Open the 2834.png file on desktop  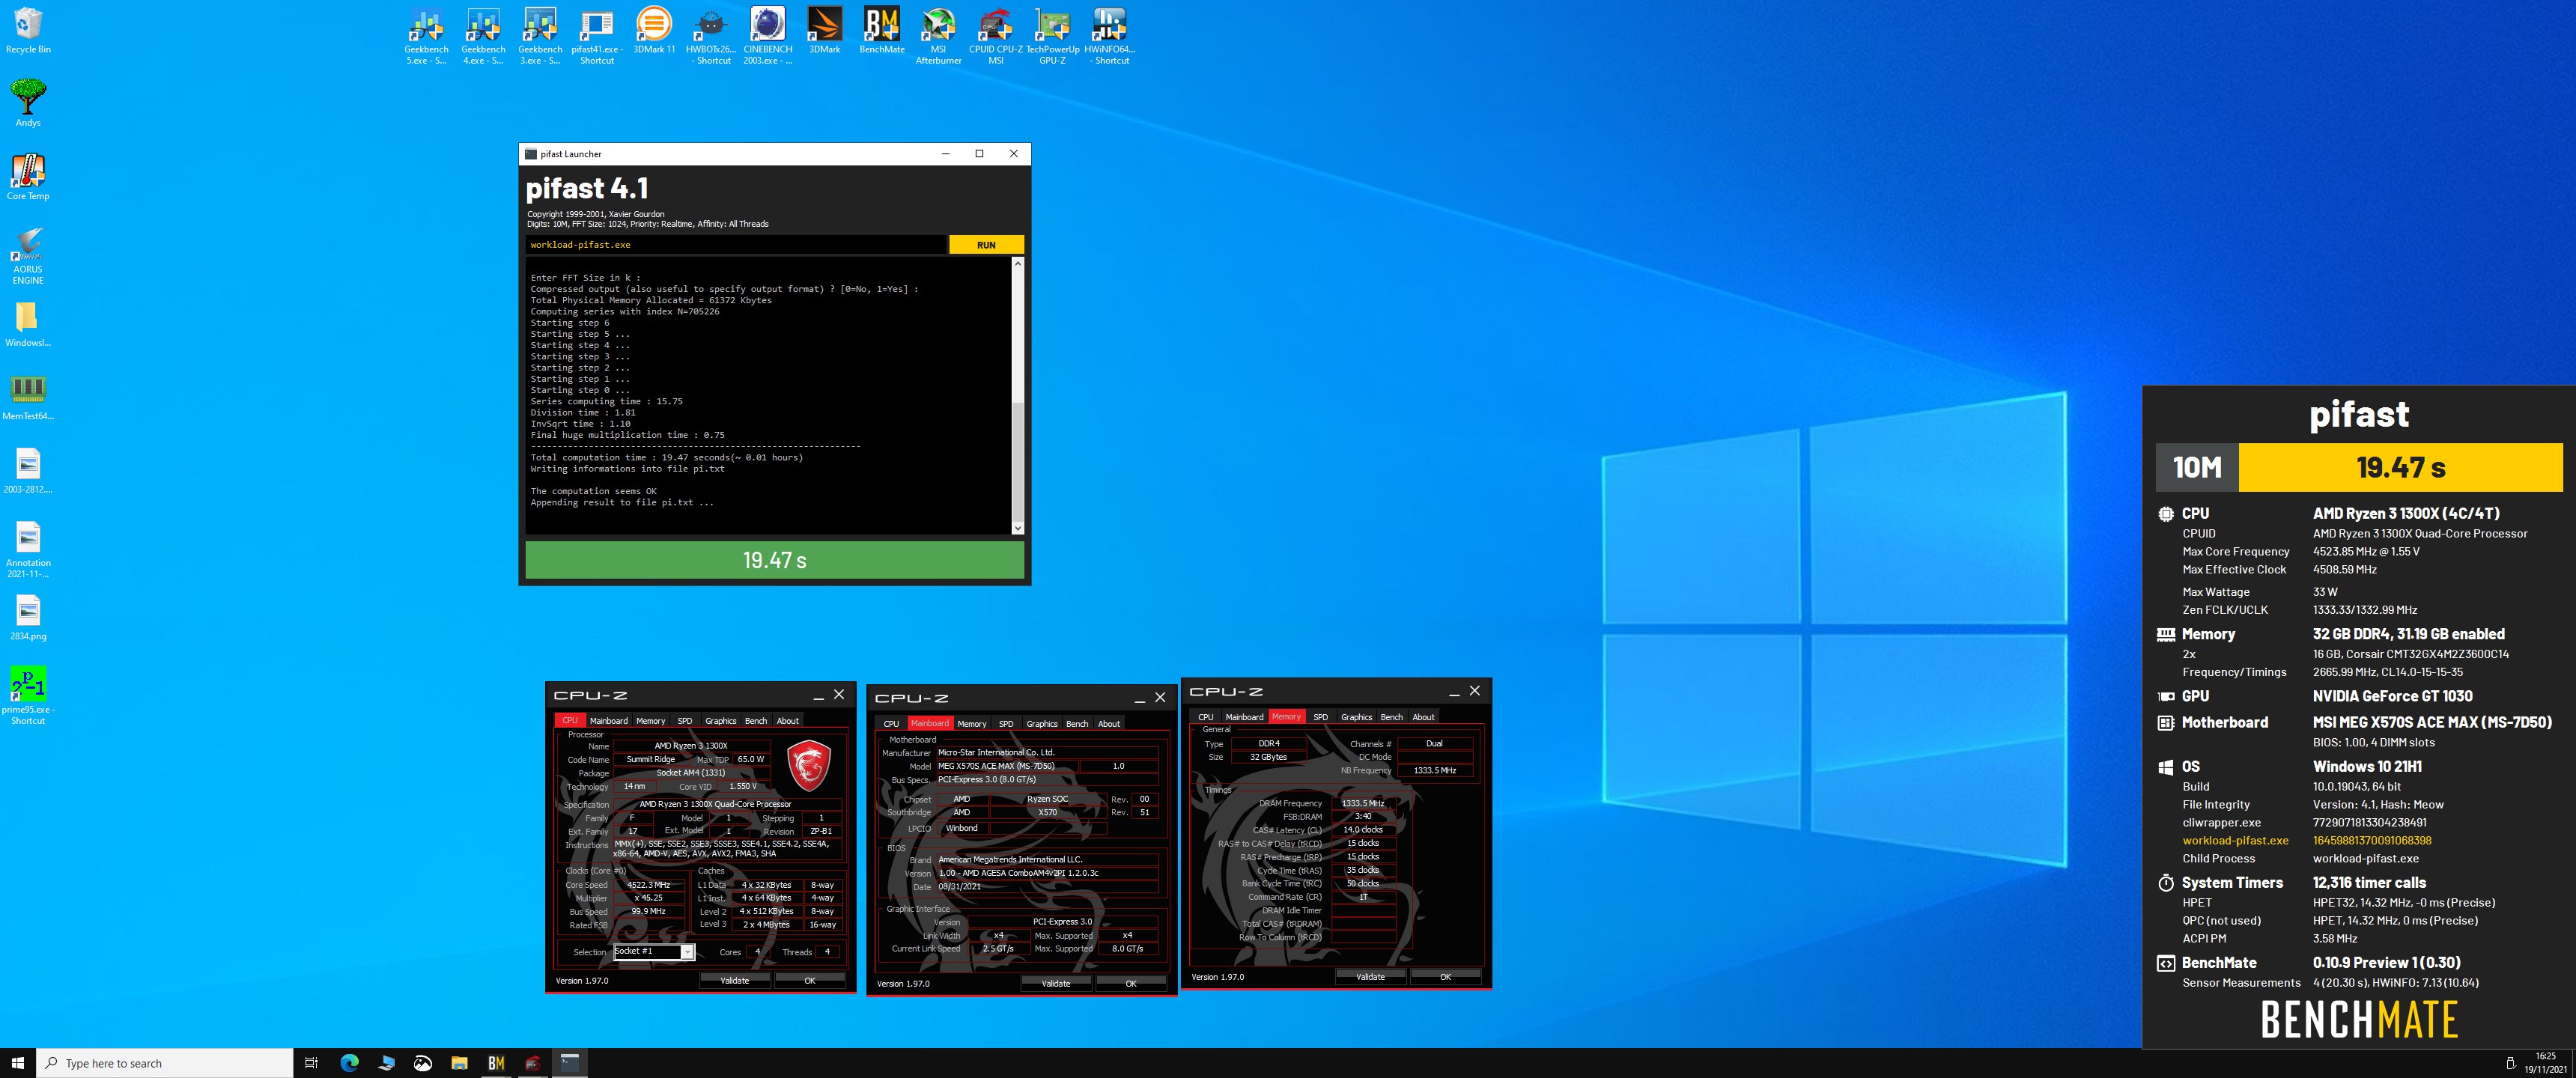[28, 617]
